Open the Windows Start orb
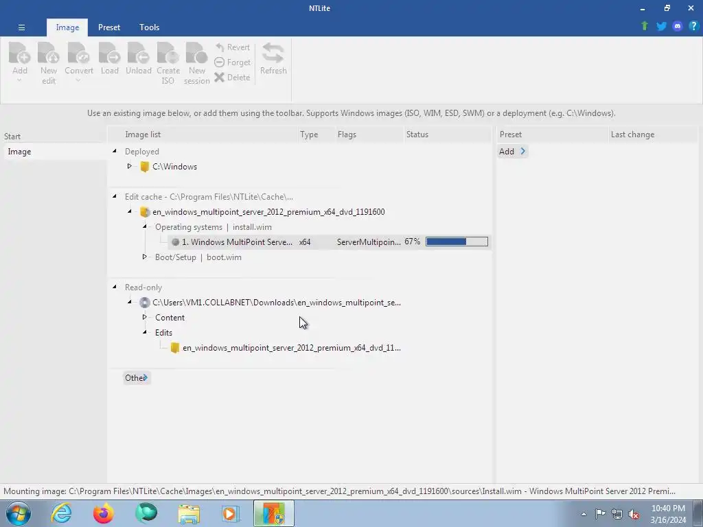703x527 pixels. pos(19,513)
